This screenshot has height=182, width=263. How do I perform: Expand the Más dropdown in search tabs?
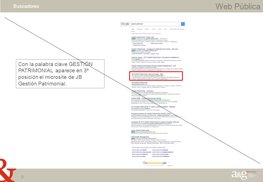point(165,29)
